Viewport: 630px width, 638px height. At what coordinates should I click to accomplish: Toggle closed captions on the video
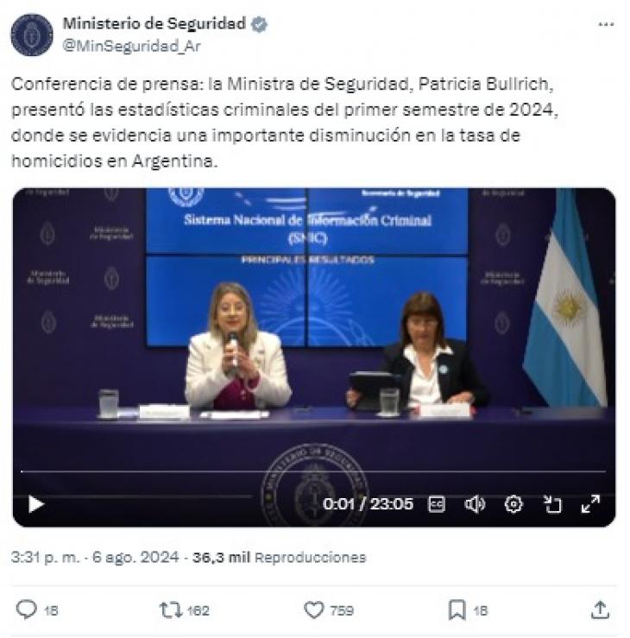tap(437, 504)
